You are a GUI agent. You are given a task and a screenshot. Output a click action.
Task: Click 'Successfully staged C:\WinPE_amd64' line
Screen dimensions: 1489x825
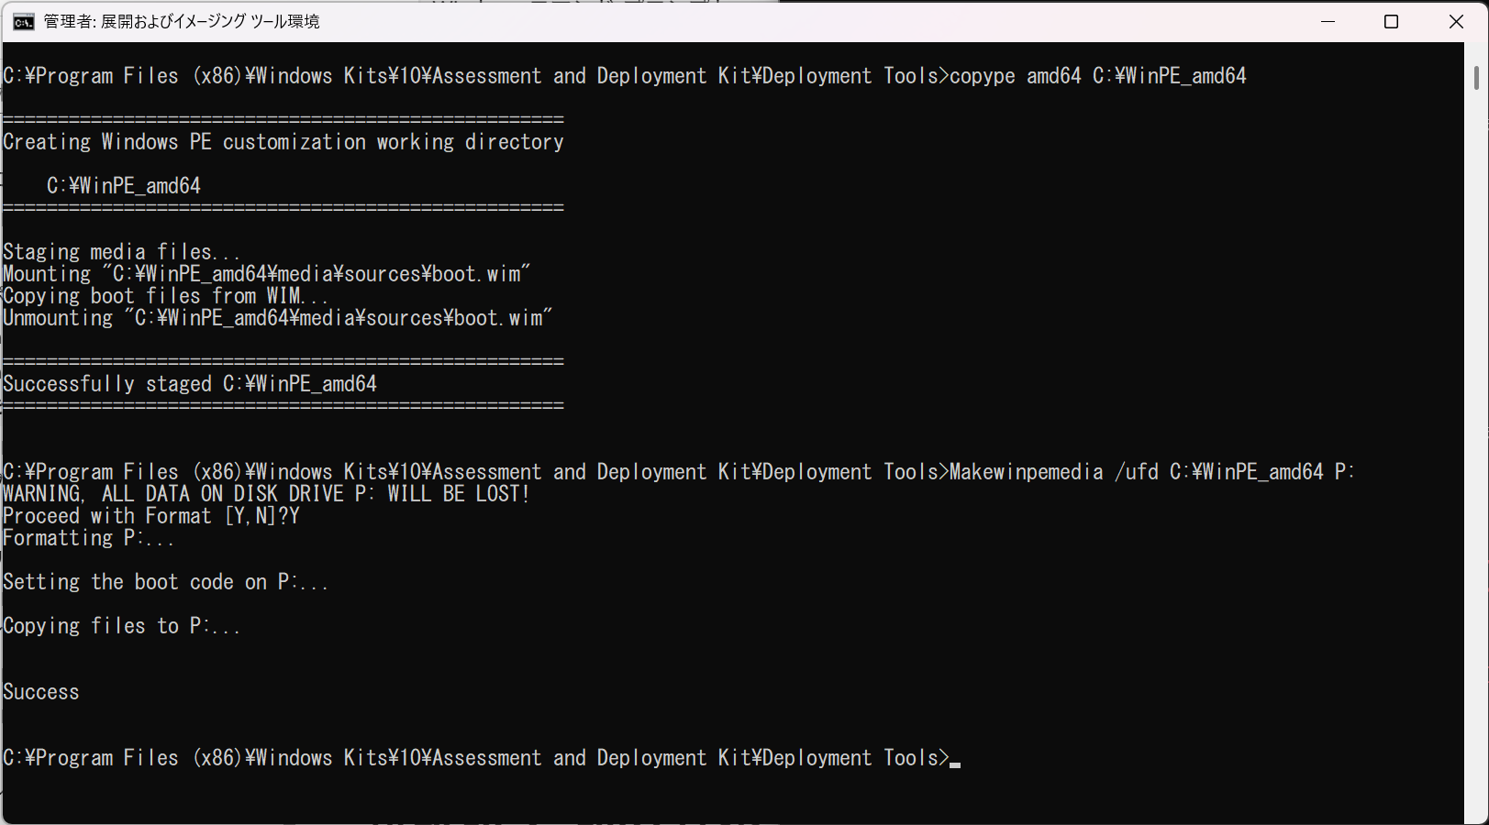[190, 384]
